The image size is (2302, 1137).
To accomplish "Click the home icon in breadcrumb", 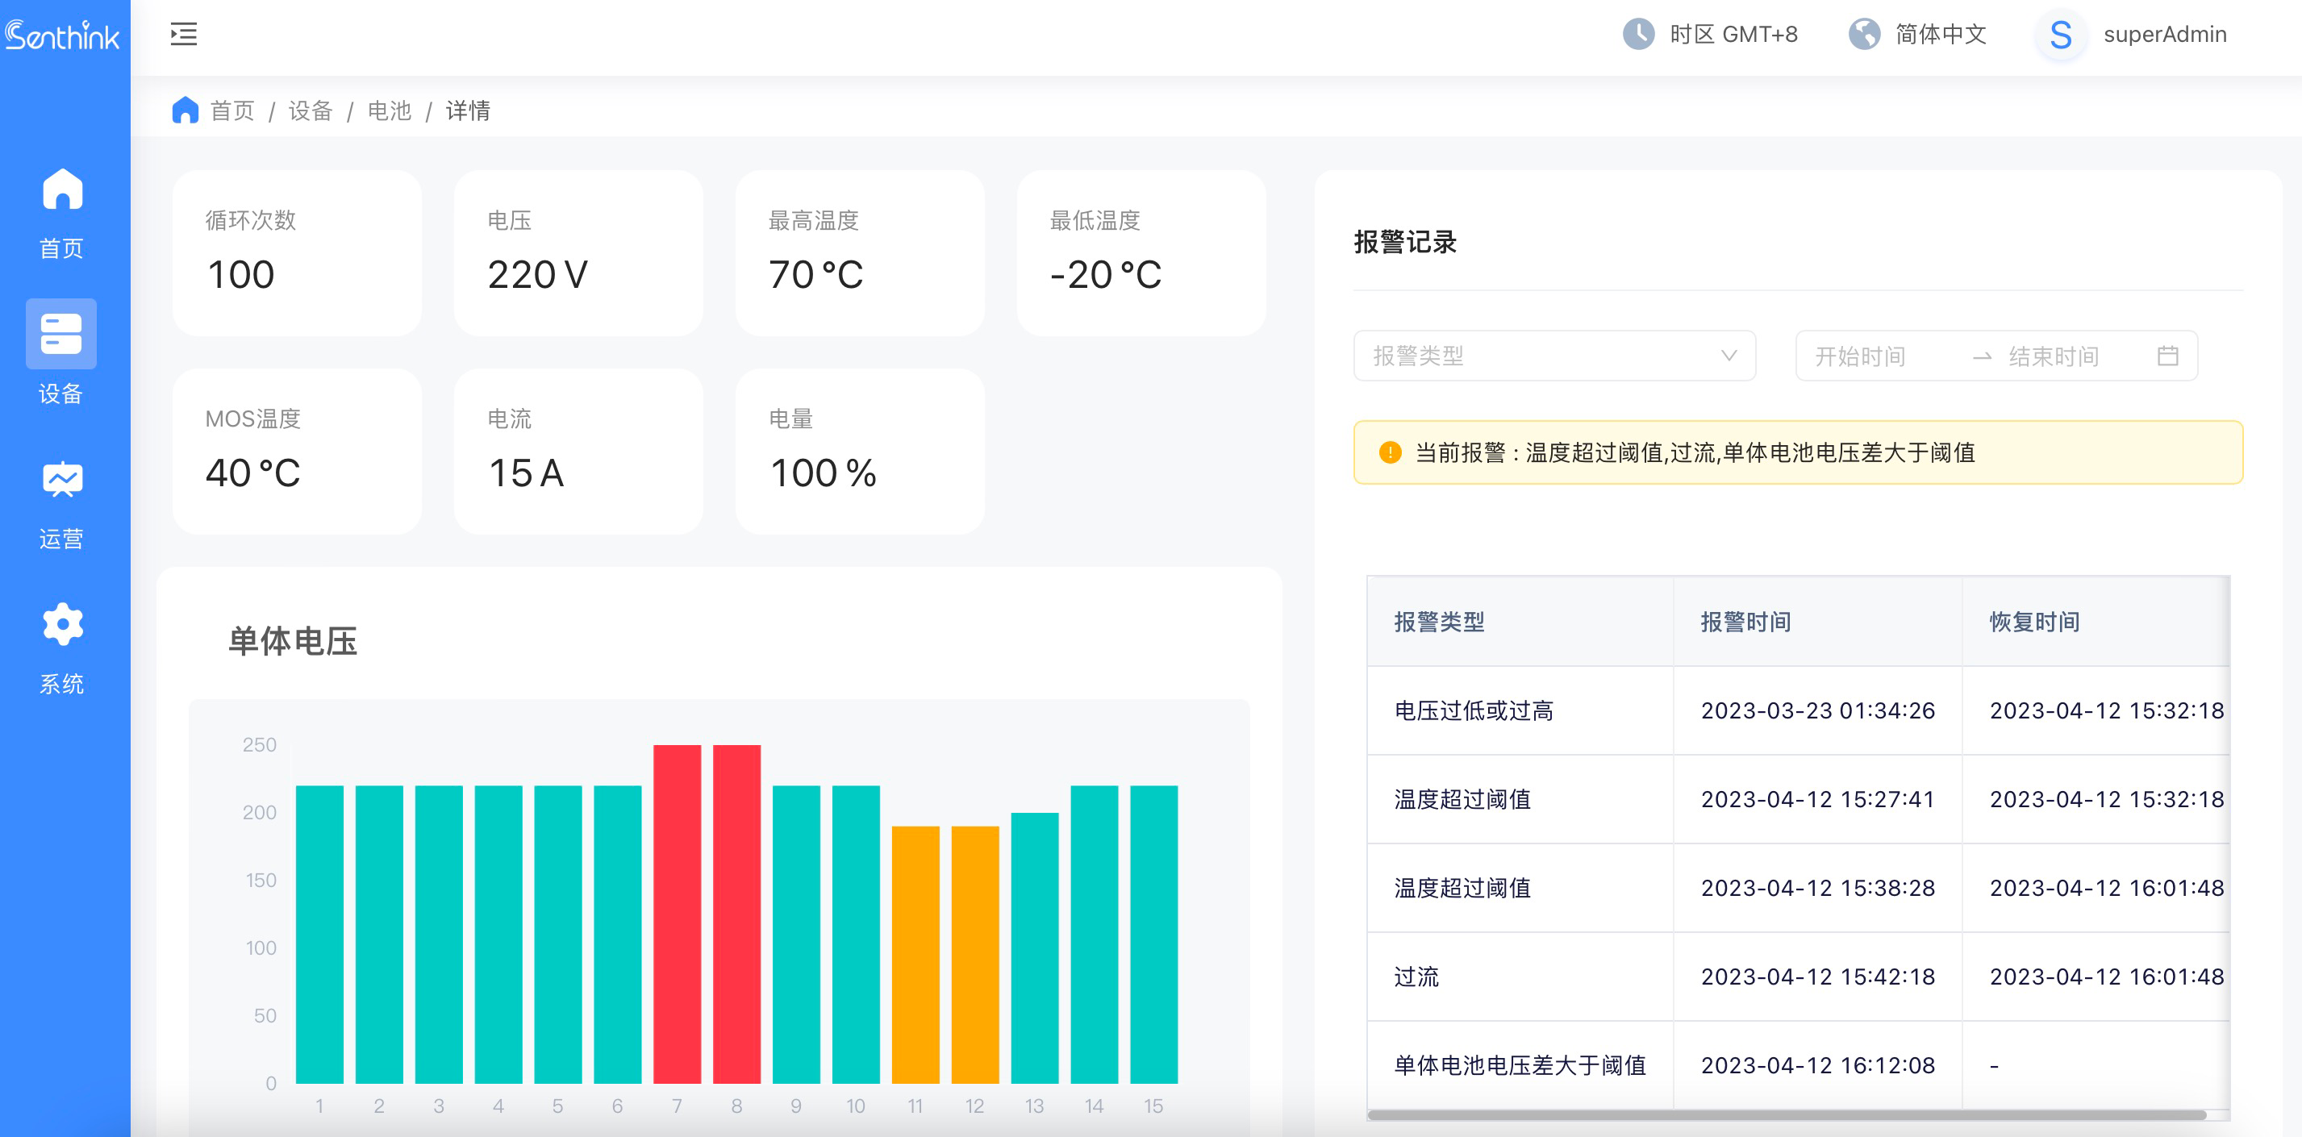I will [x=185, y=110].
